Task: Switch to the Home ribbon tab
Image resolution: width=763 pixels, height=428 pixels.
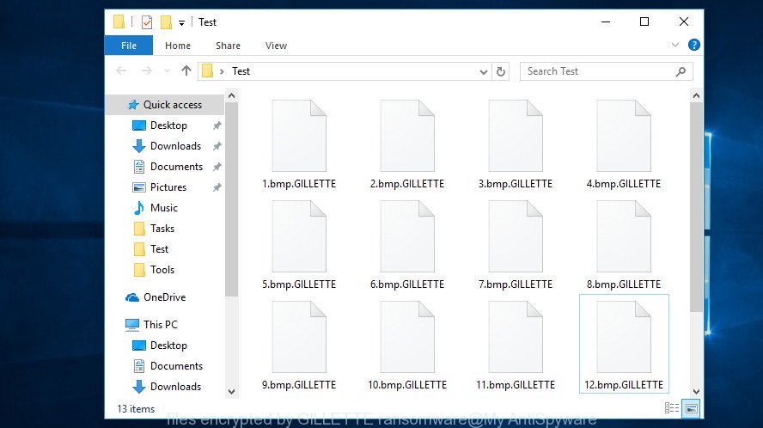Action: click(178, 46)
